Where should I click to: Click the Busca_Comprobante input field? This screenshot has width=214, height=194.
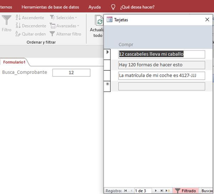pyautogui.click(x=71, y=73)
